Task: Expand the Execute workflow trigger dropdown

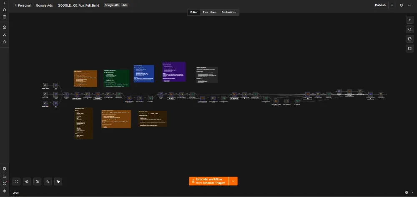Action: point(233,181)
